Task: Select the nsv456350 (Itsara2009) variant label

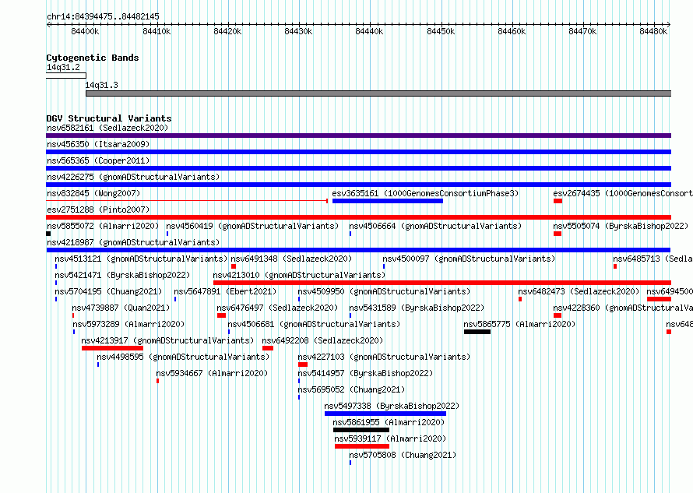Action: [x=98, y=144]
